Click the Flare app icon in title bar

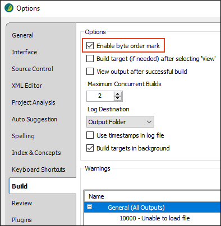click(x=9, y=8)
